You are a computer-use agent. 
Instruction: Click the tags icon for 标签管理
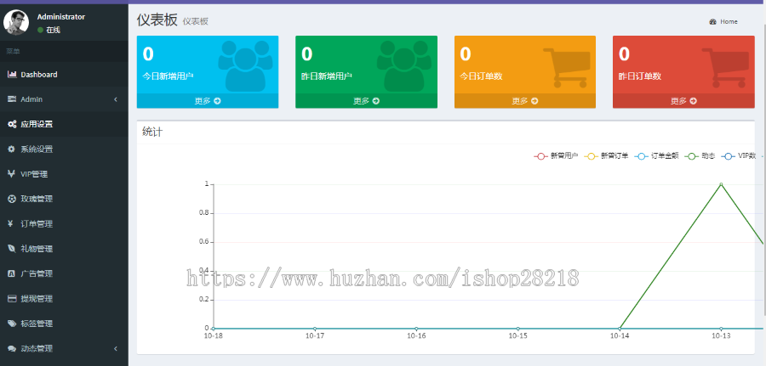coord(12,324)
